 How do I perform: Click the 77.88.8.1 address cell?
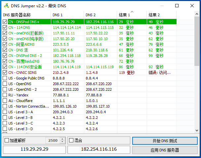[61, 95]
